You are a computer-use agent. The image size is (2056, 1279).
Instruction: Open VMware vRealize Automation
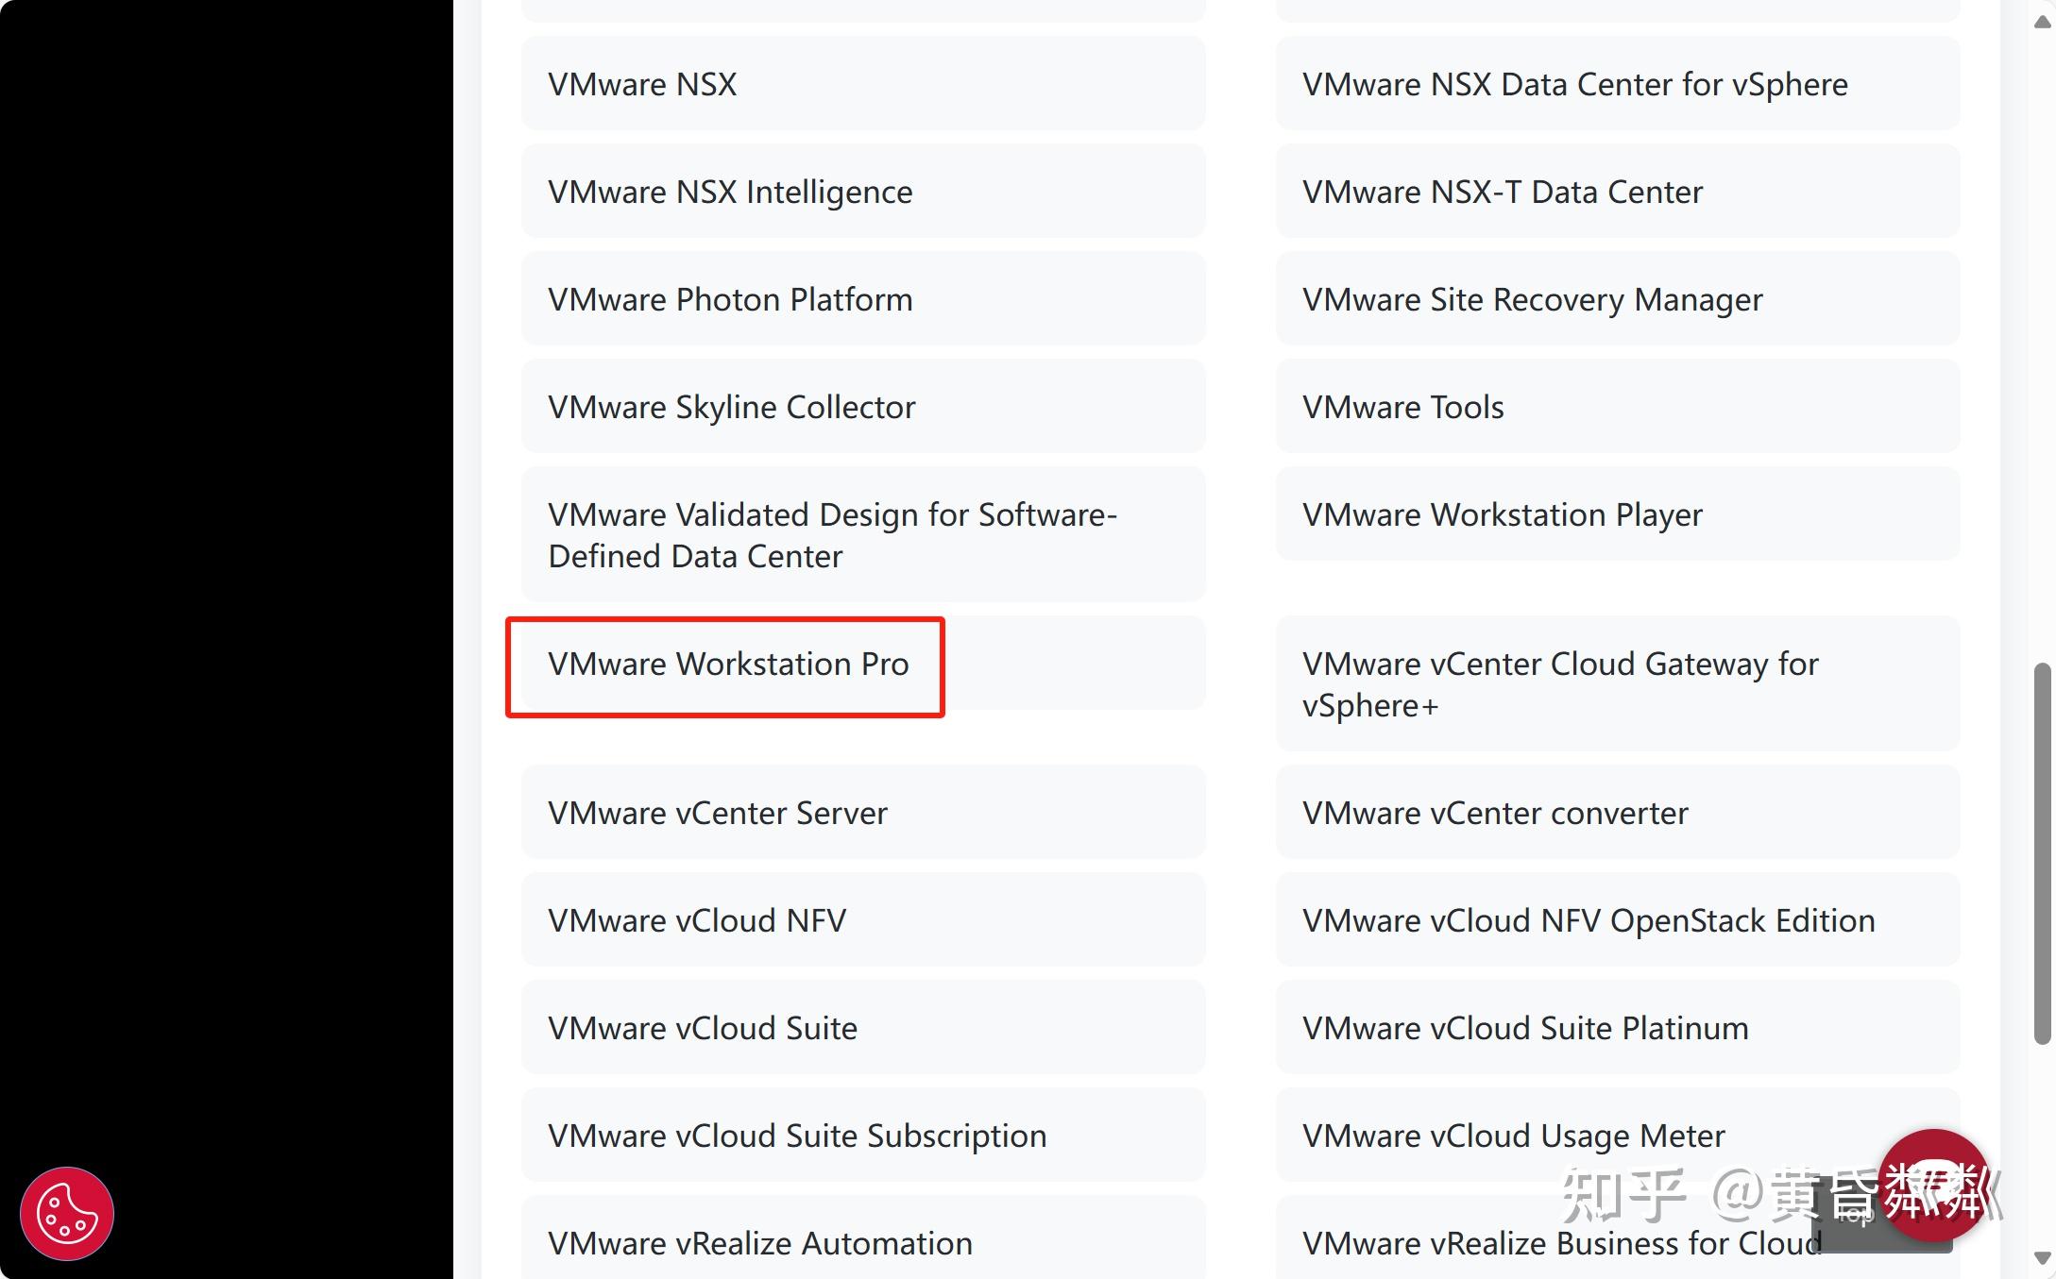tap(759, 1244)
